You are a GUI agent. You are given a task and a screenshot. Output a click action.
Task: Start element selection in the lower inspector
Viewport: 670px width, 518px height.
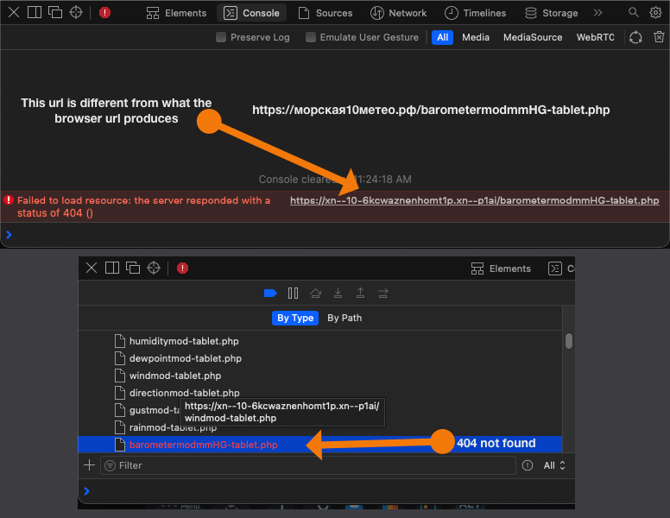pyautogui.click(x=154, y=268)
